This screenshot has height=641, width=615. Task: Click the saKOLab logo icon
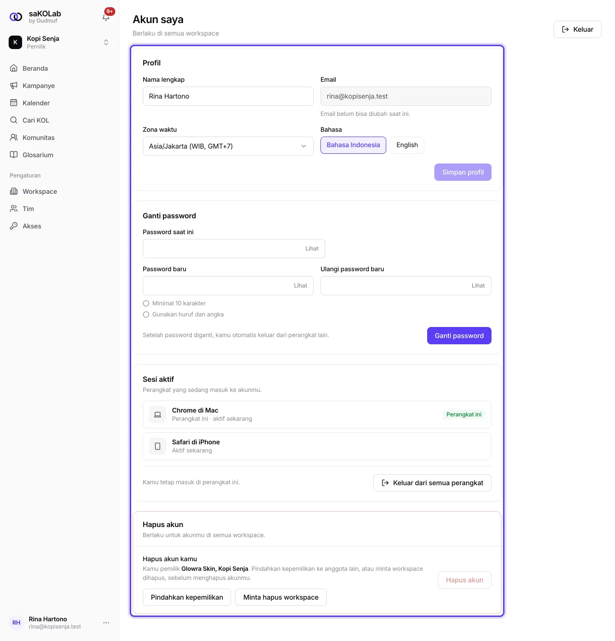click(x=16, y=17)
